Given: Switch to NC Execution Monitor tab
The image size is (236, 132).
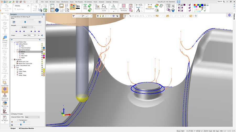Looking at the screenshot, I should [26, 128].
